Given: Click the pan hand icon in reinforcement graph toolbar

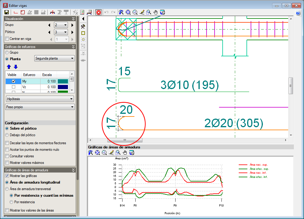Looking at the screenshot, I should (x=125, y=153).
